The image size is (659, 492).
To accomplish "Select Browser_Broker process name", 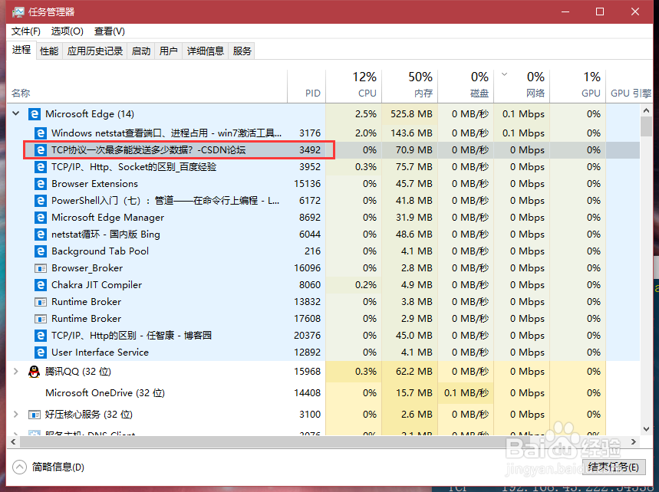I will click(87, 268).
